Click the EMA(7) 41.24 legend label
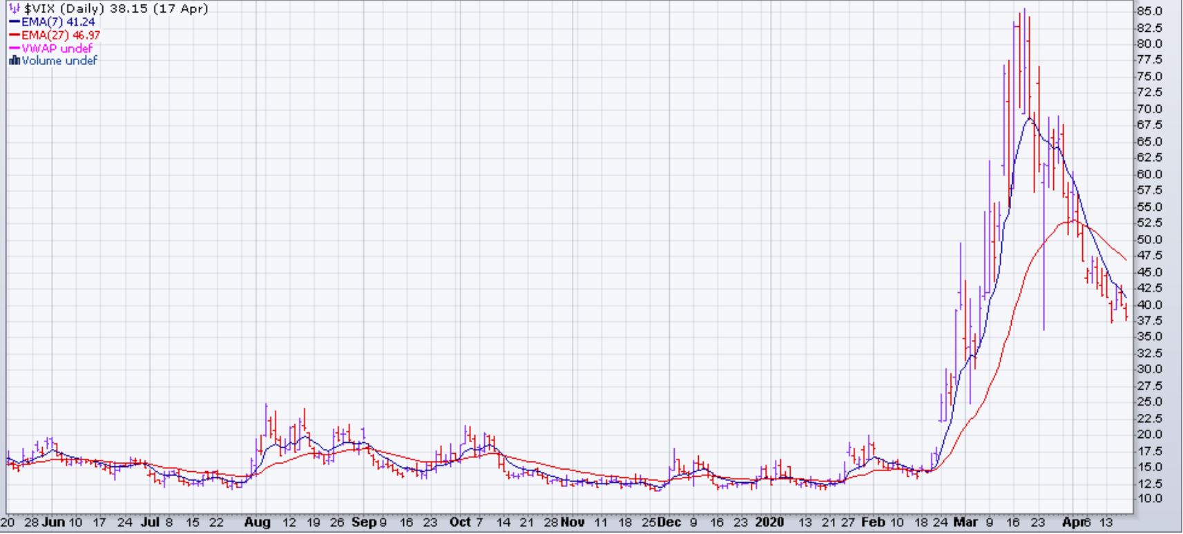 [59, 22]
